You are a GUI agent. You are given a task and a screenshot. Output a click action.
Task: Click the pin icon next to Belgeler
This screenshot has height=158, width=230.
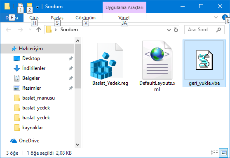tap(71, 78)
